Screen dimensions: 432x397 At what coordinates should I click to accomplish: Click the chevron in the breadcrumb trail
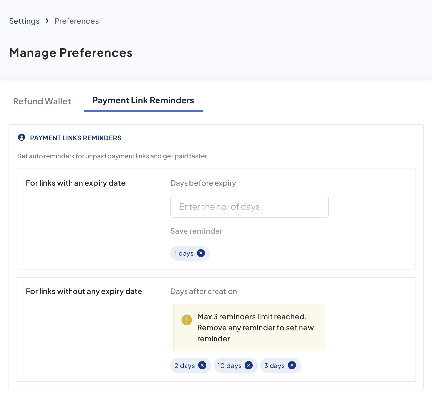(47, 21)
